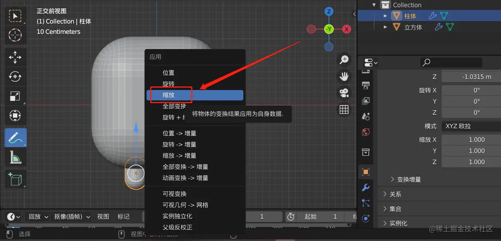Choose the Rotate tool in toolbar

click(15, 76)
